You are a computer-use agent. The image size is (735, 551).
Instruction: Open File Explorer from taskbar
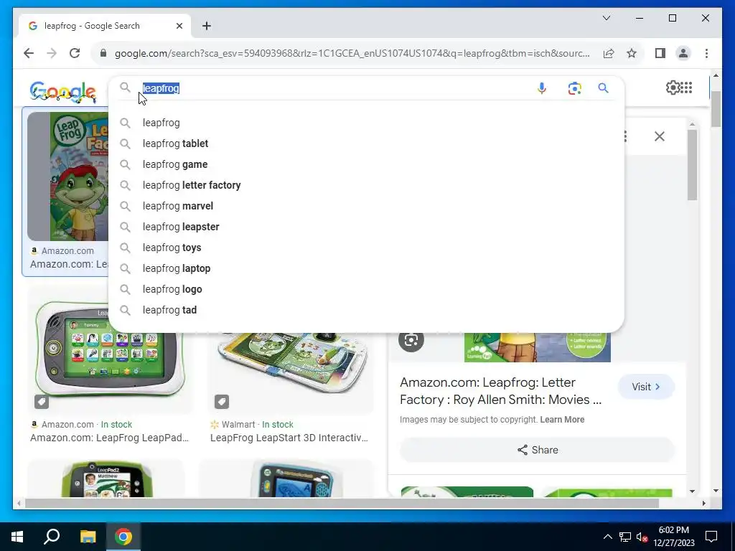point(88,537)
